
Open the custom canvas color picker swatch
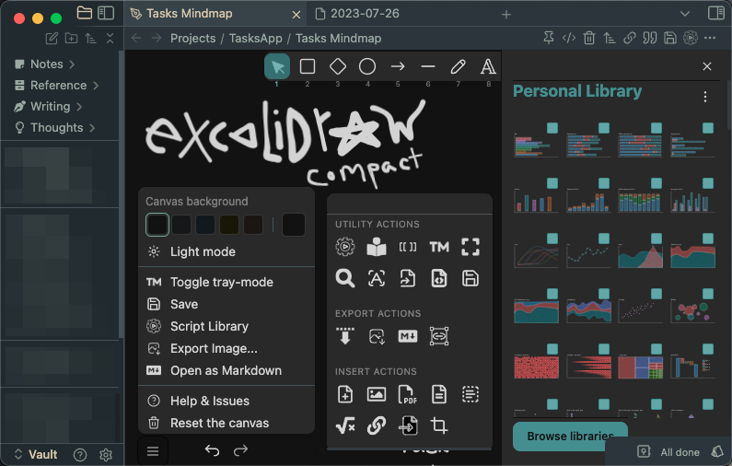click(294, 225)
